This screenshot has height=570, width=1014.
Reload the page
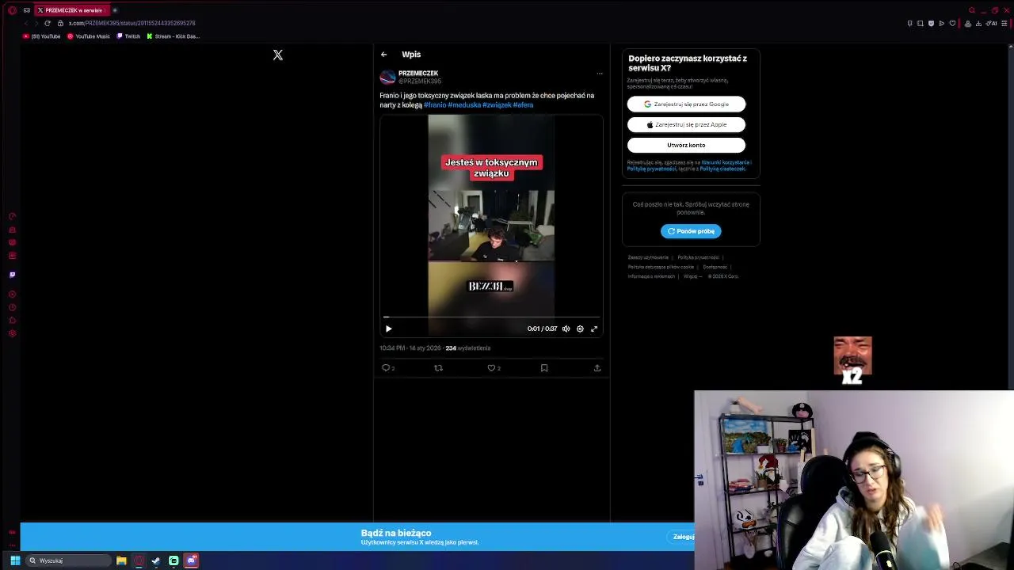click(x=47, y=23)
